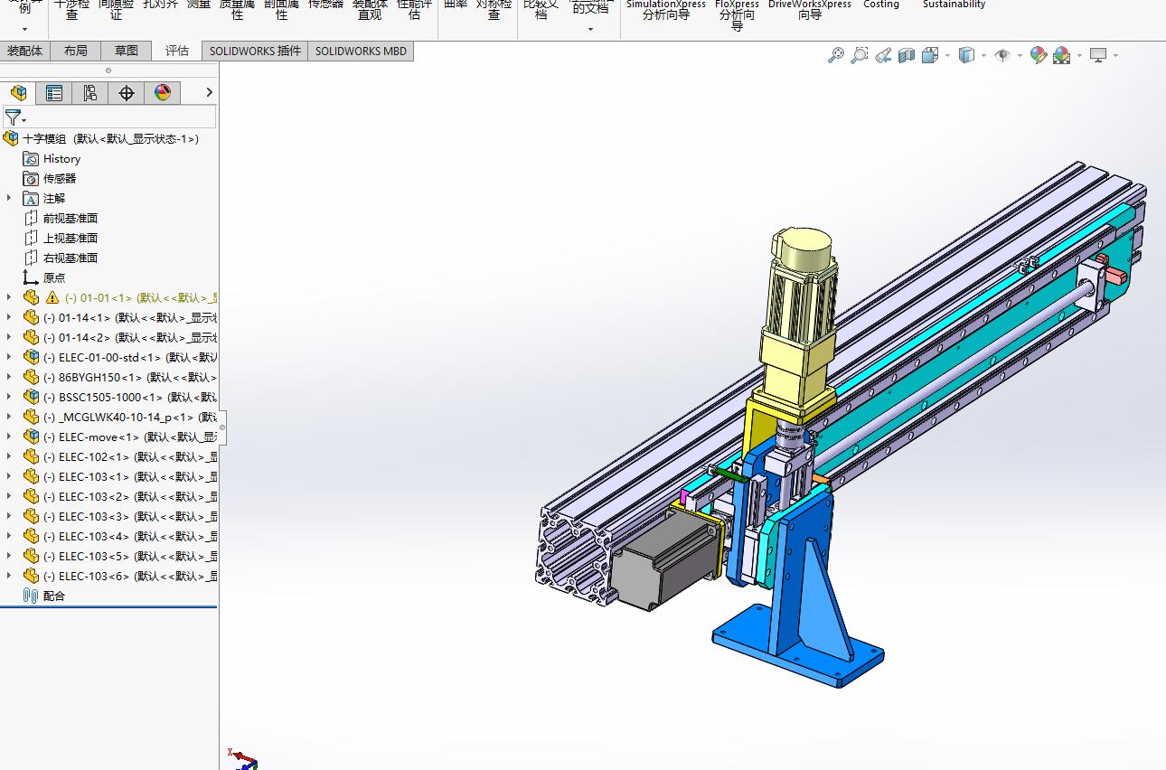Click the panel splitter handle above manager tabs
The image size is (1166, 770).
point(108,70)
